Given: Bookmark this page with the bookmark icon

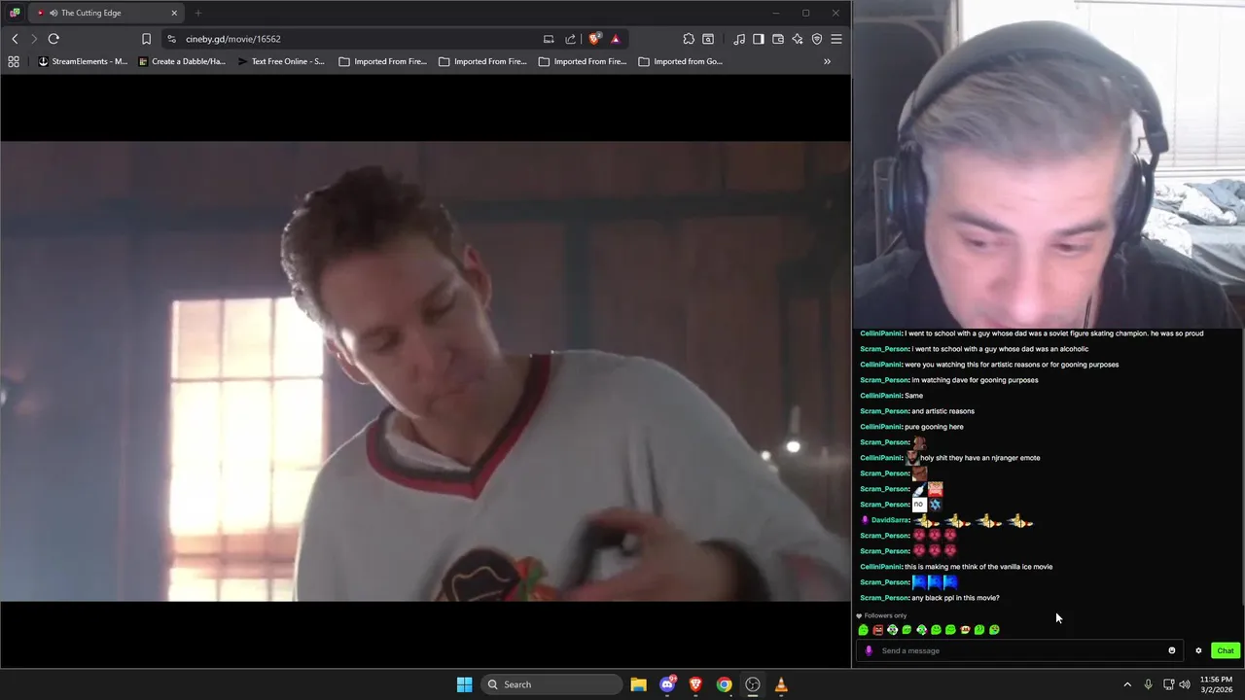Looking at the screenshot, I should [146, 39].
